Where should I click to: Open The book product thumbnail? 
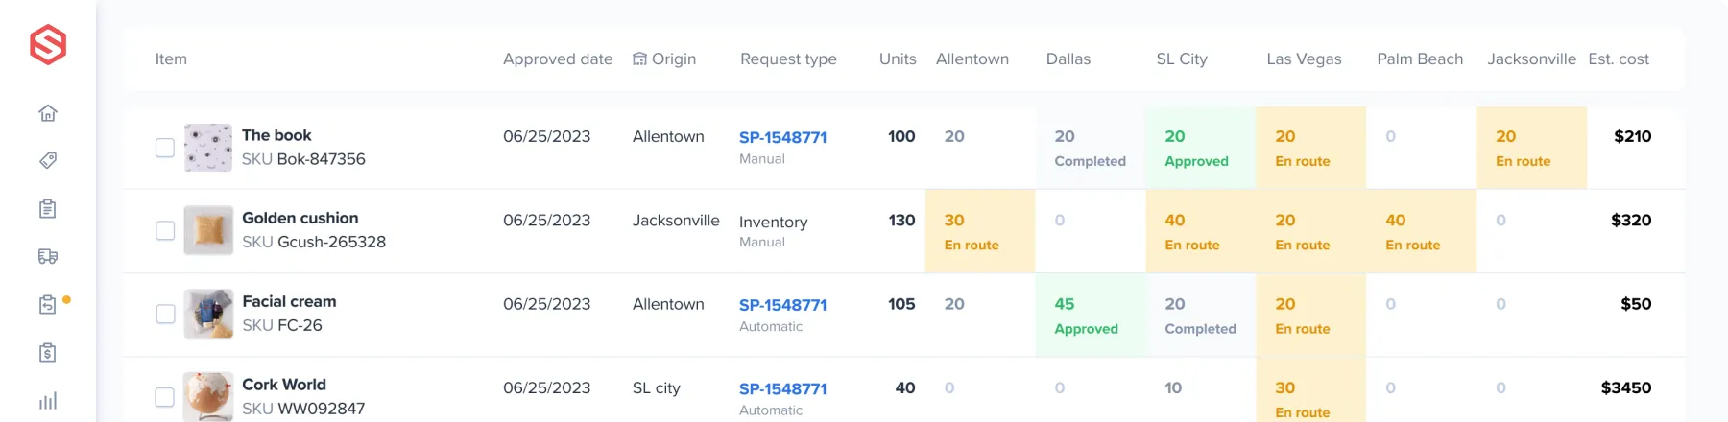(x=208, y=148)
